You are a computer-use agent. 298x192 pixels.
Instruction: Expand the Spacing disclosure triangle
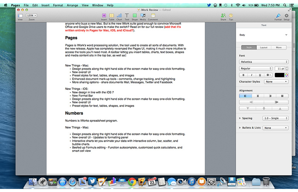[240, 118]
